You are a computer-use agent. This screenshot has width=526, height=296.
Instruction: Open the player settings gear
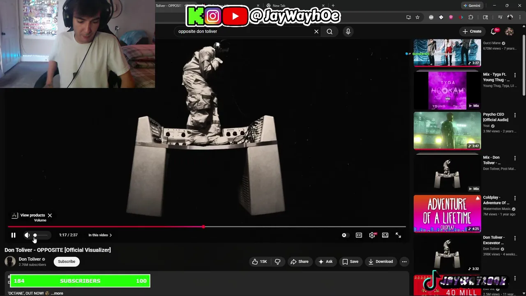coord(372,235)
